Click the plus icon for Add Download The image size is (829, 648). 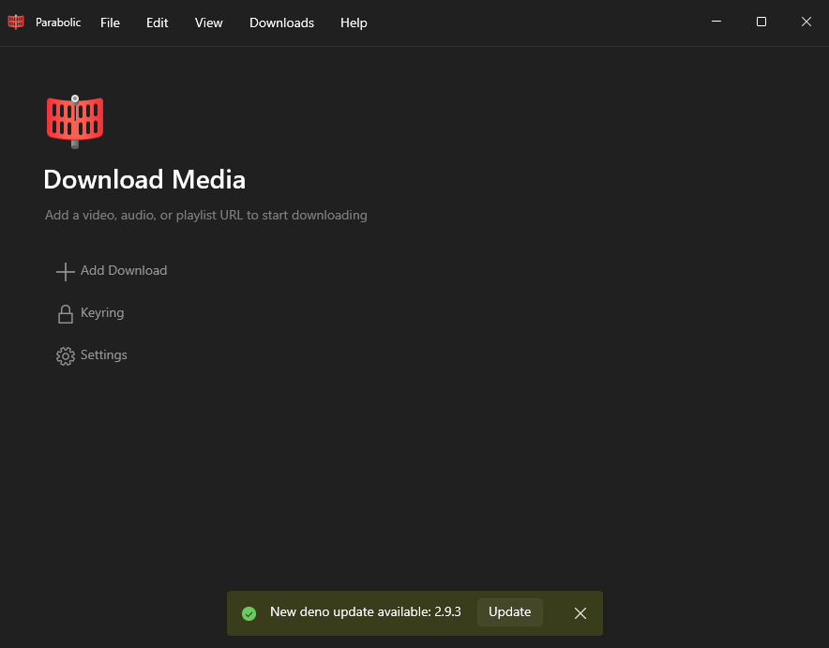pyautogui.click(x=66, y=272)
